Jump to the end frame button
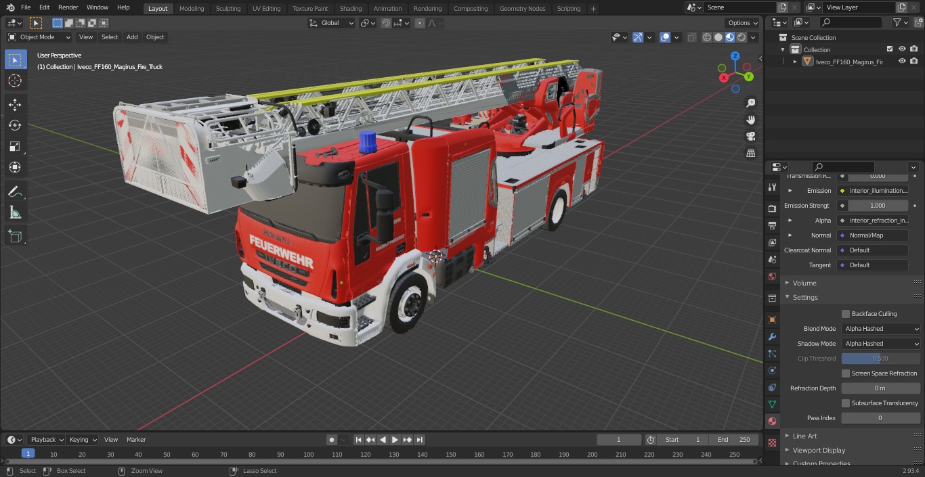The height and width of the screenshot is (477, 925). pos(420,440)
